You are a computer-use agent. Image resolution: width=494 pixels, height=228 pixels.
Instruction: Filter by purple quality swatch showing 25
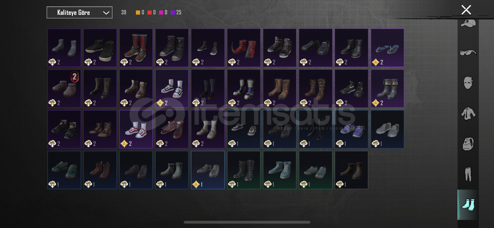[176, 12]
